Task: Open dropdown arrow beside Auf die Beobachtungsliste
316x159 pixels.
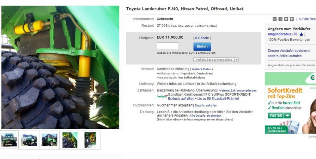Action: [237, 60]
